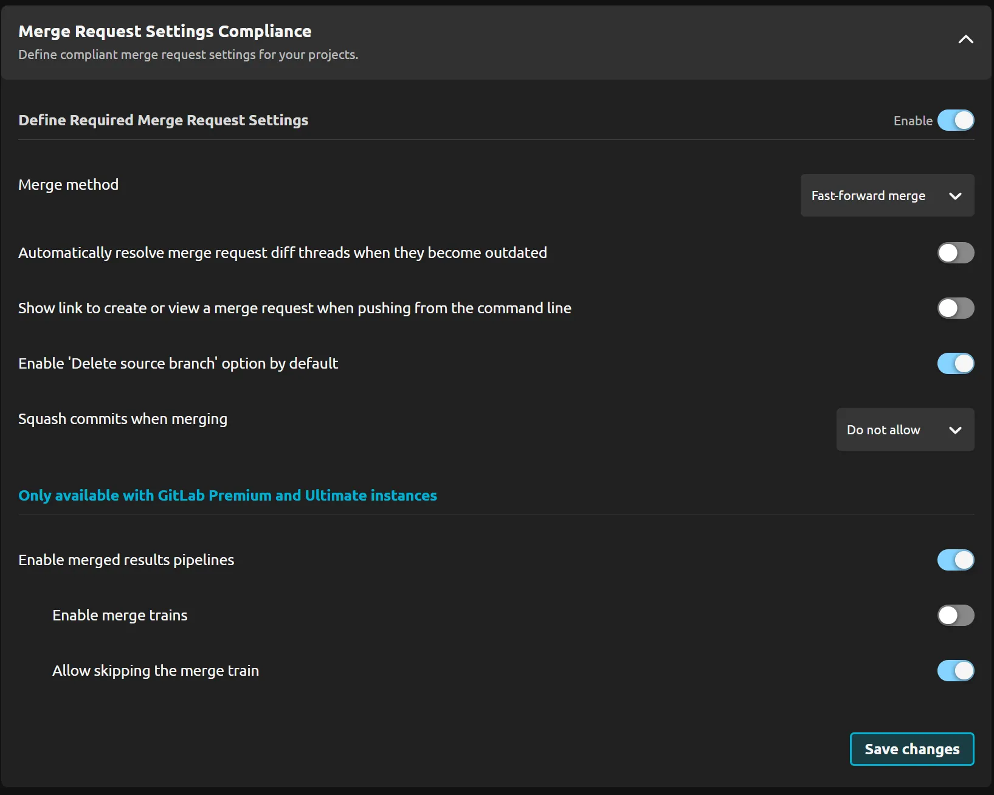Enable showing merge request link when pushing

[x=955, y=308]
